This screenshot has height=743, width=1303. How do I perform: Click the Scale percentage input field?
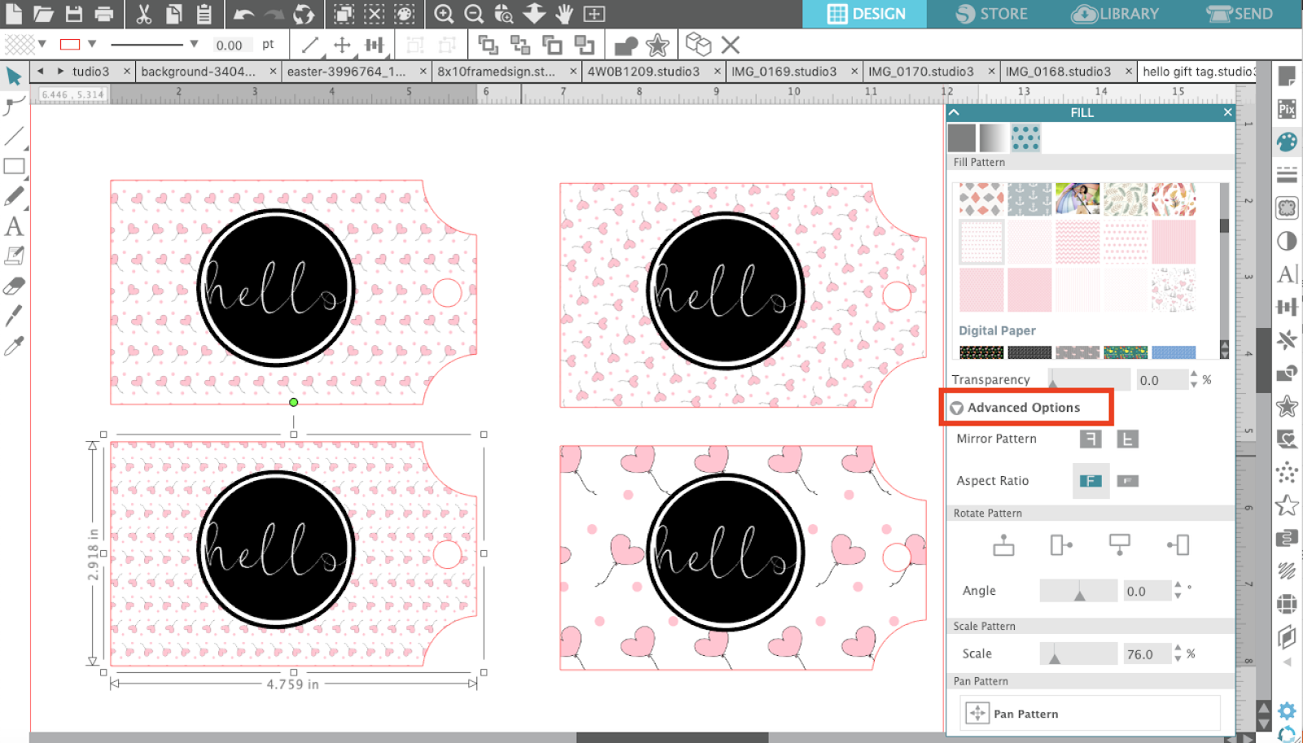coord(1147,653)
